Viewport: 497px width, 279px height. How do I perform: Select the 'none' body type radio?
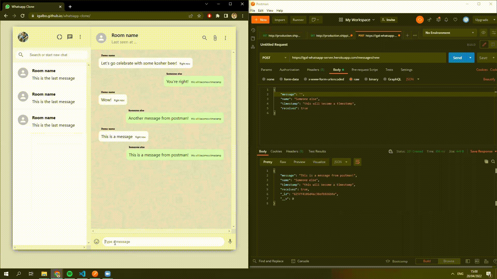pos(264,79)
